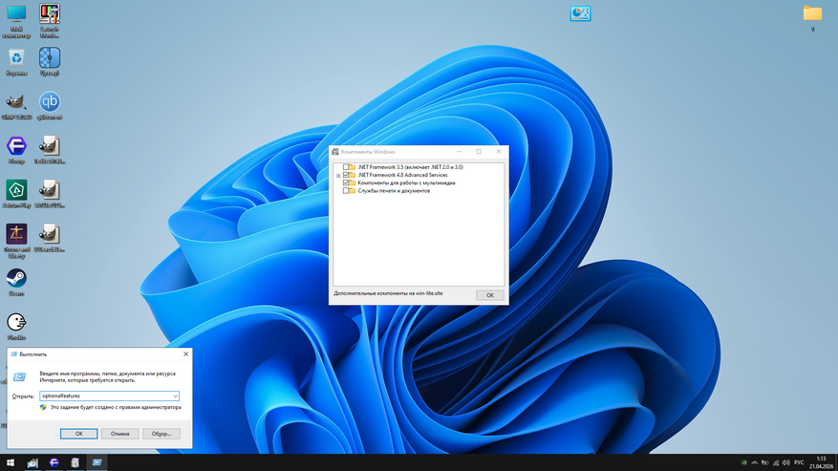Open the dropdown arrow in the Run field
This screenshot has height=471, width=838.
(175, 396)
